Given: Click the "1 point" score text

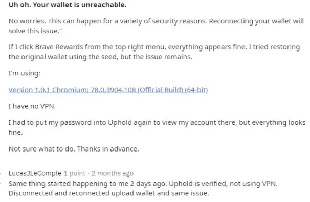Looking at the screenshot, I should (x=74, y=173).
